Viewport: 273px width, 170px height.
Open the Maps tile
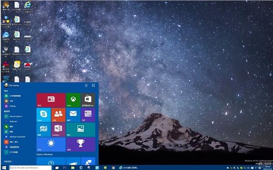click(44, 130)
